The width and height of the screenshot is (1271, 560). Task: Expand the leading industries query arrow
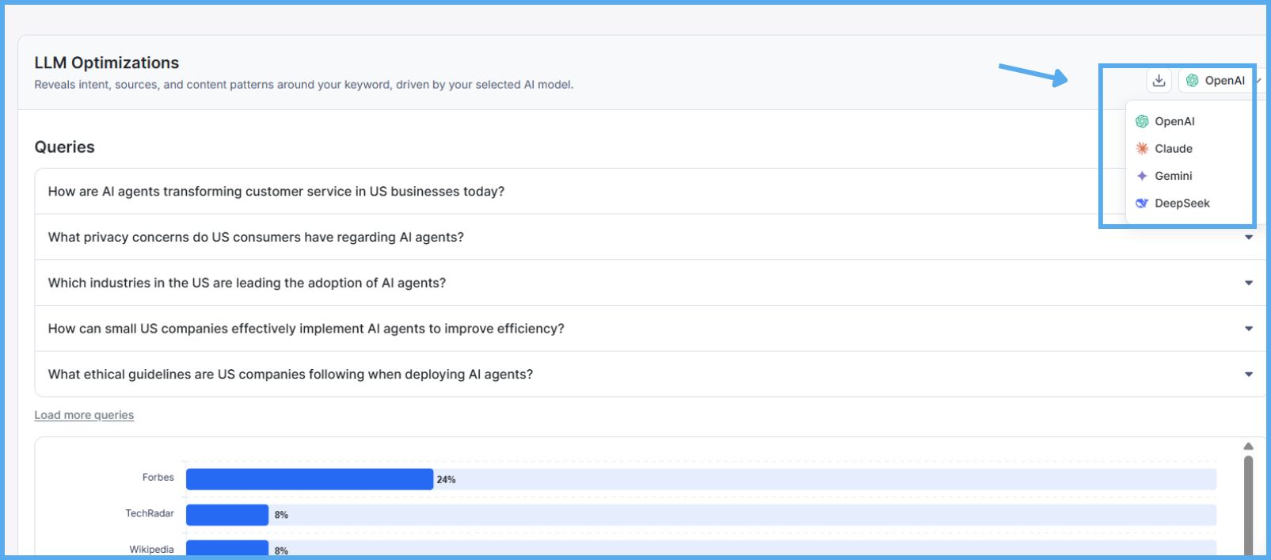tap(1248, 283)
